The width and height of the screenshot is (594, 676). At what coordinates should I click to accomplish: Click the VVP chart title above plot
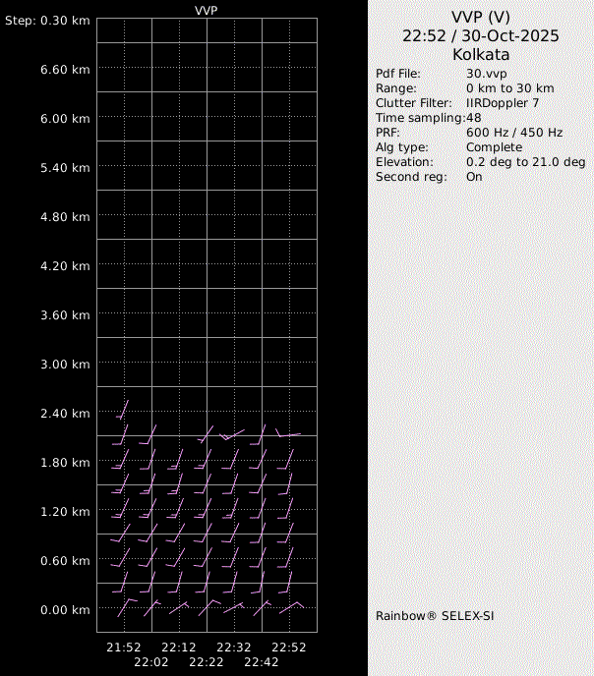tap(208, 9)
